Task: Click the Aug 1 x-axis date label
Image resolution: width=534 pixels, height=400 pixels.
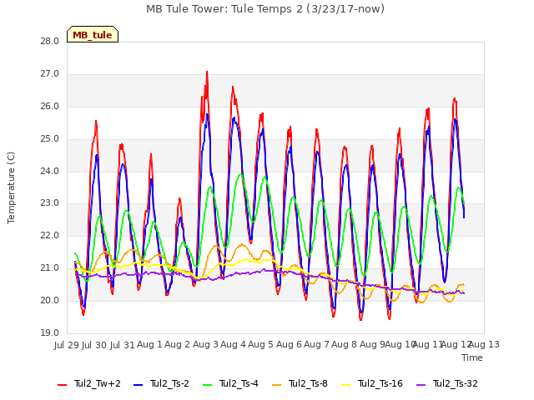Action: [x=149, y=344]
